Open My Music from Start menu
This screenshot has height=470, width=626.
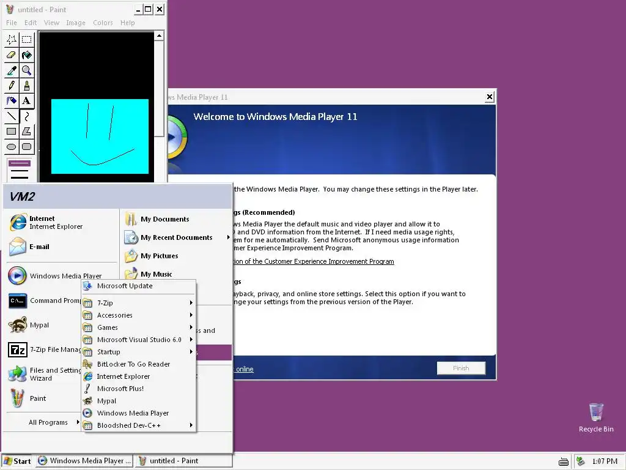177,274
